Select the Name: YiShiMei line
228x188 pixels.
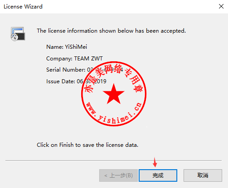pyautogui.click(x=66, y=47)
